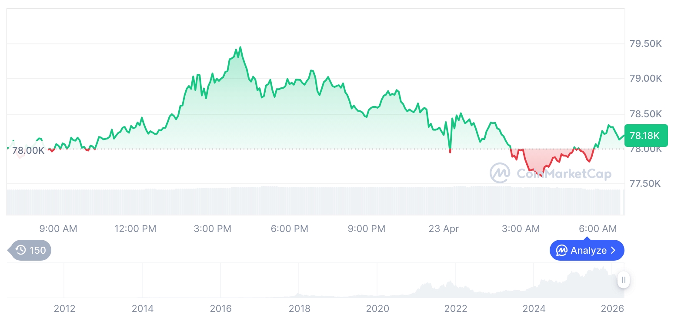681x318 pixels.
Task: Click the 23 Apr date axis label
Action: point(444,229)
